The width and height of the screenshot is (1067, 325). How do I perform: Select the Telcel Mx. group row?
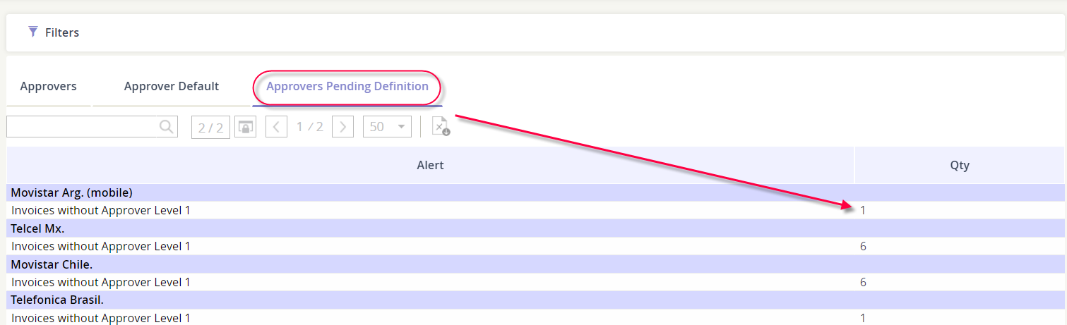(x=37, y=228)
